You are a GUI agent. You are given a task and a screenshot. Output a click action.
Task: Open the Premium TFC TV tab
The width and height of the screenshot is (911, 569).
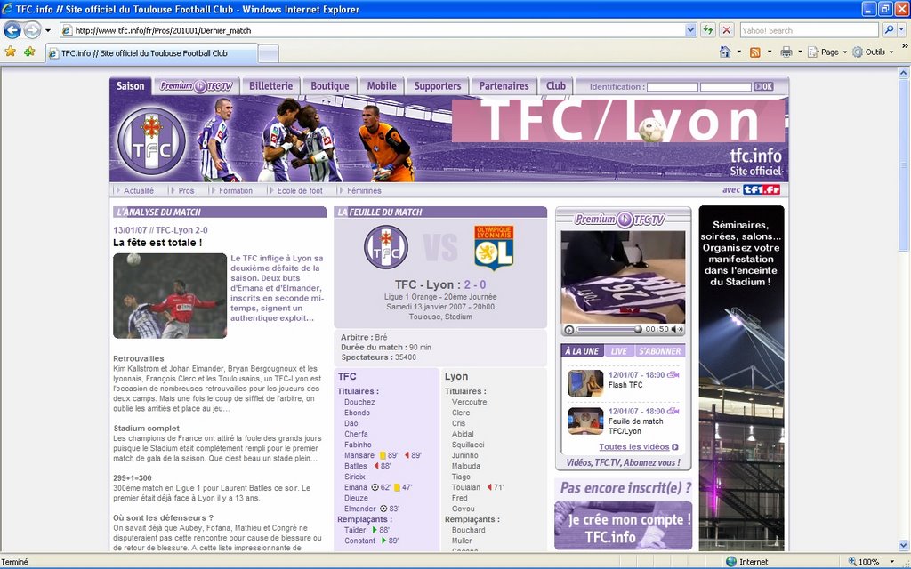pyautogui.click(x=197, y=86)
